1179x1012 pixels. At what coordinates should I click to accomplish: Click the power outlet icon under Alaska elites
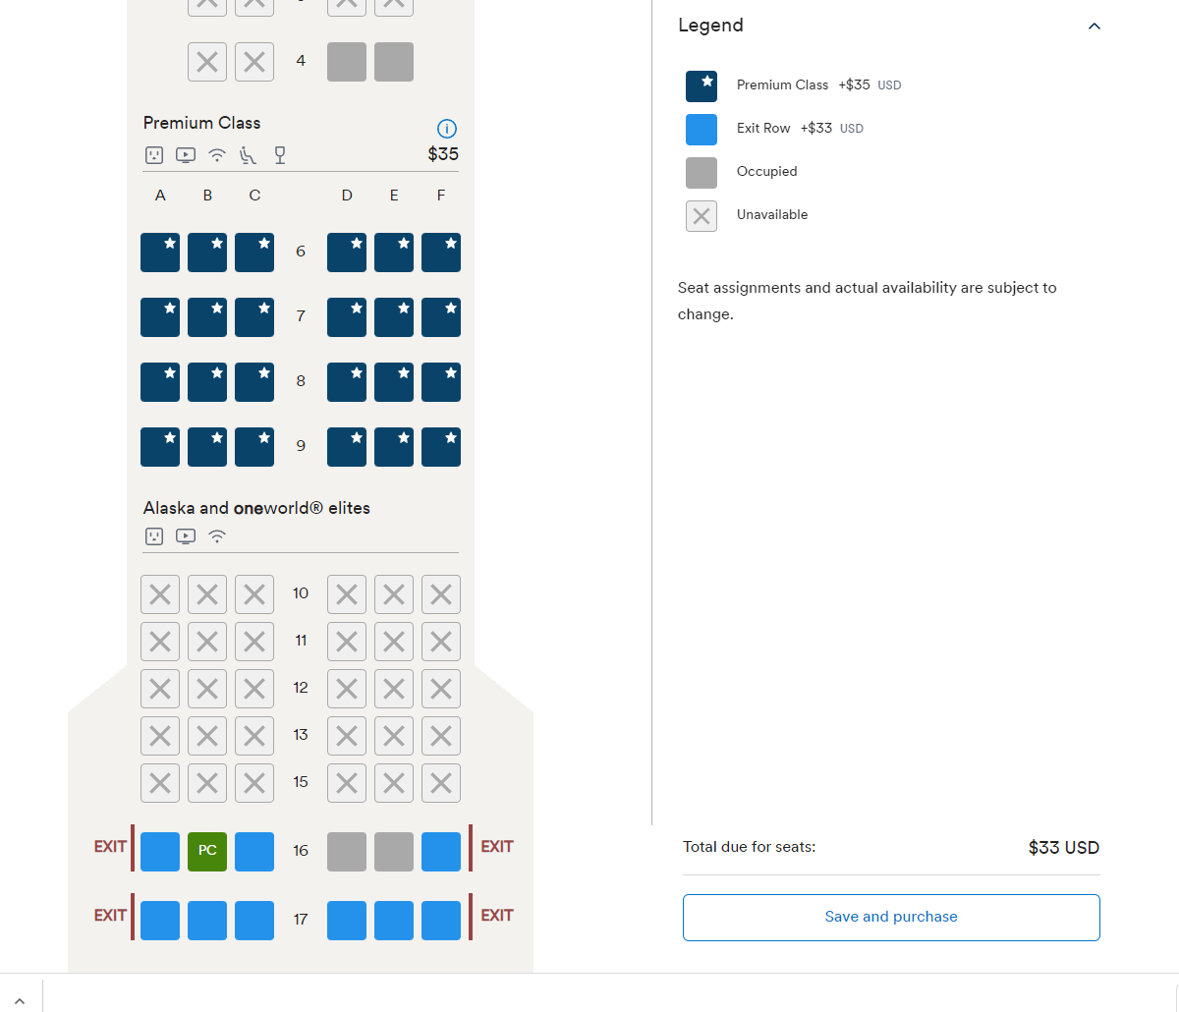[154, 536]
